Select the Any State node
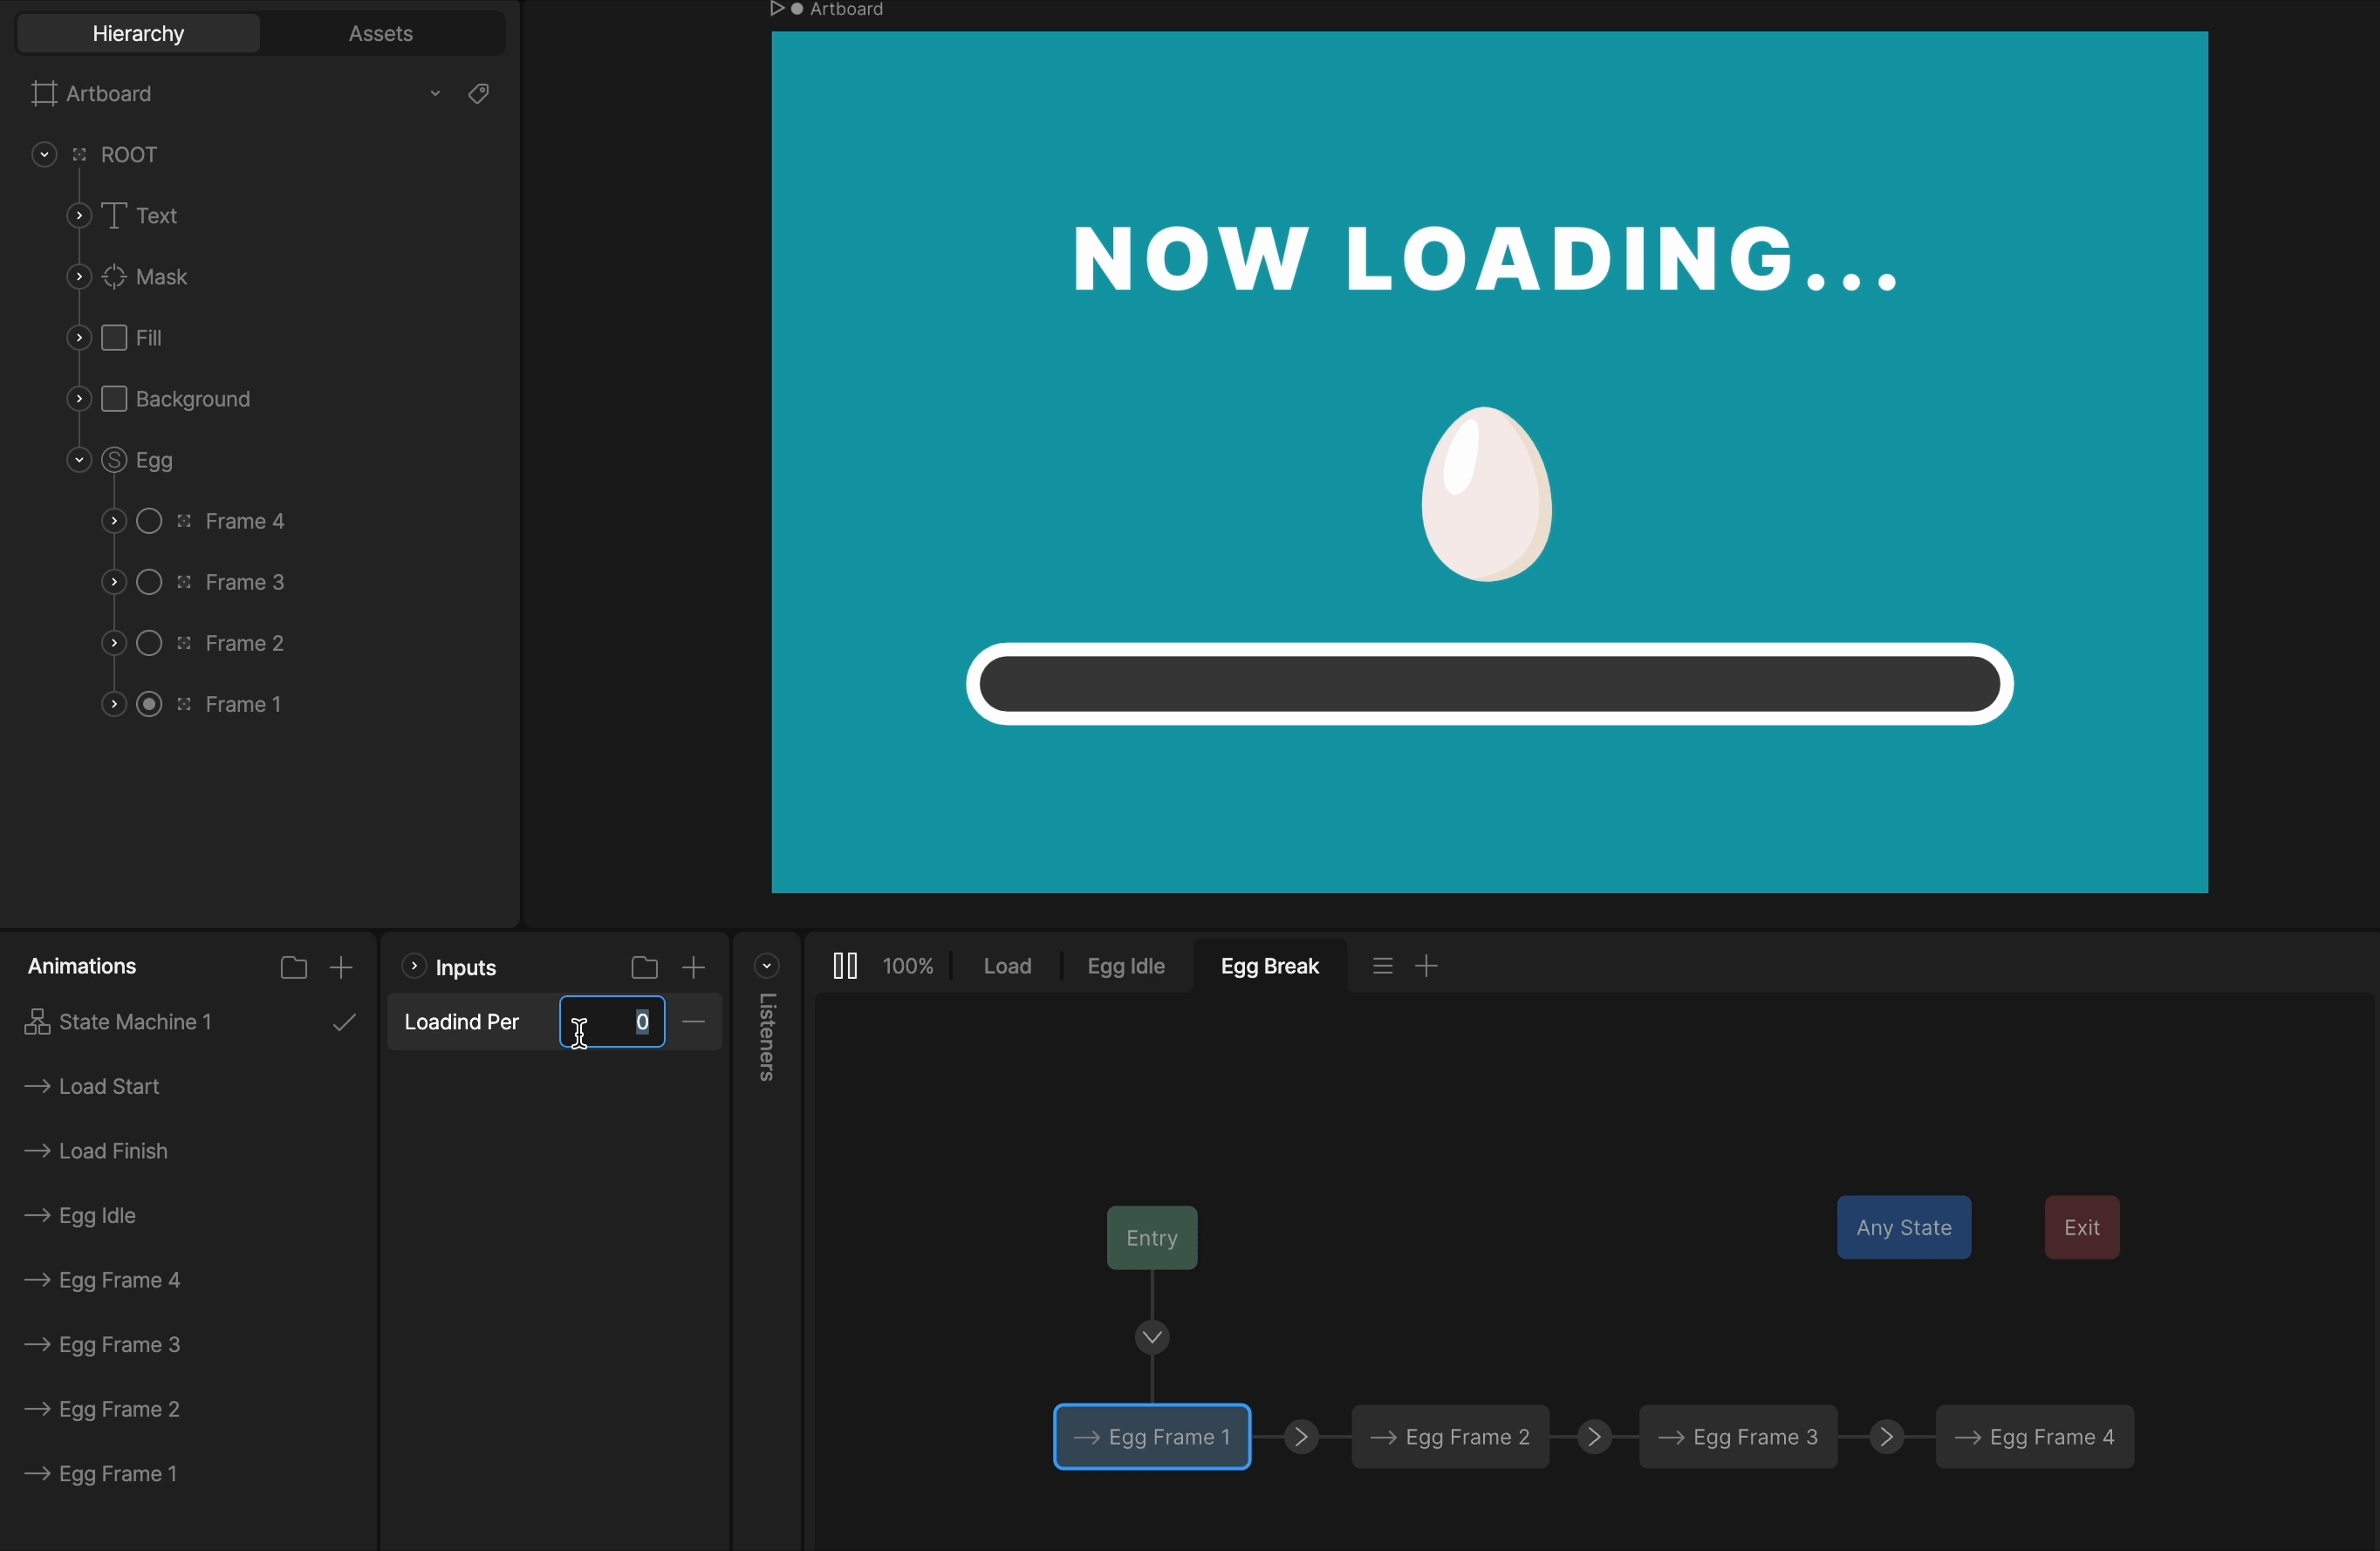Screen dimensions: 2380x1551 point(1903,1228)
